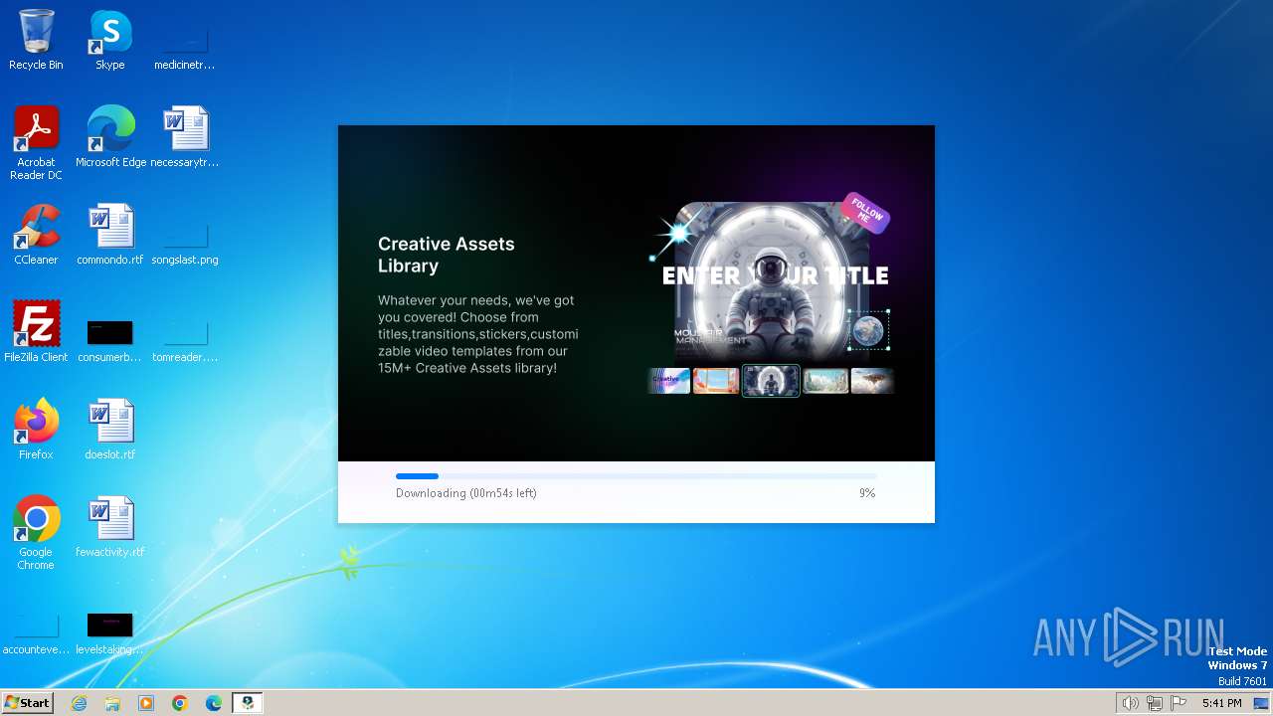Open the 5:41 PM taskbar clock
1273x716 pixels.
click(x=1221, y=703)
